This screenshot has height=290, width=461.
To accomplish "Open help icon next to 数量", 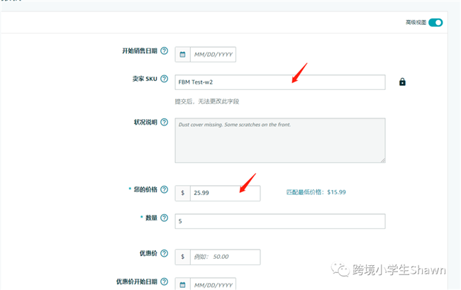I will pyautogui.click(x=165, y=218).
